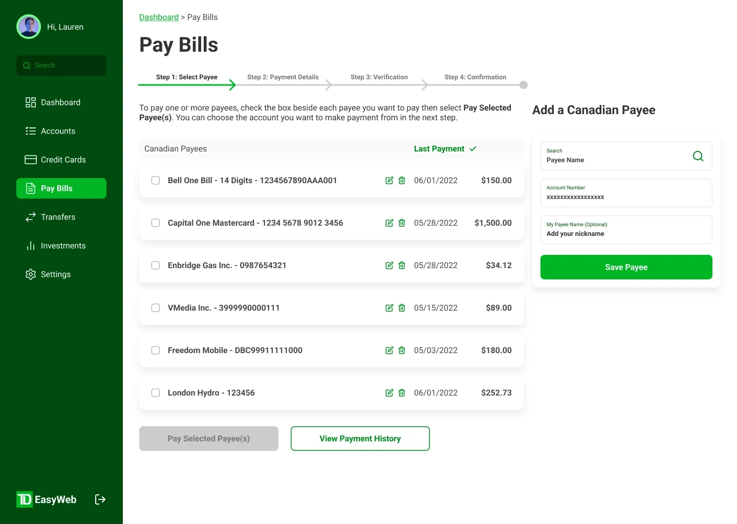This screenshot has height=524, width=737.
Task: Click the Accounts list icon in sidebar
Action: click(x=31, y=131)
